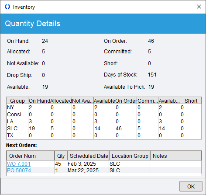This screenshot has height=195, width=206.
Task: Click the Scheduled Date column header
Action: coord(88,156)
